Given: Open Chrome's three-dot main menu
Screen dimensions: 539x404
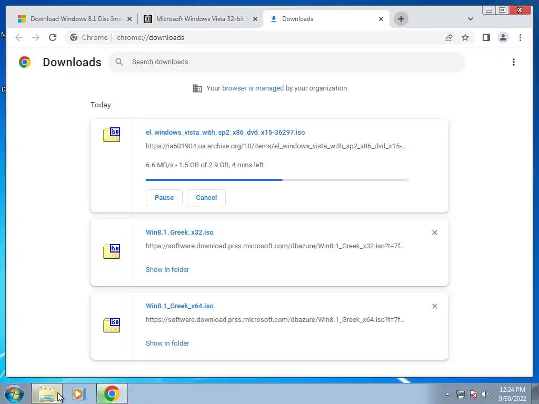Looking at the screenshot, I should tap(520, 37).
